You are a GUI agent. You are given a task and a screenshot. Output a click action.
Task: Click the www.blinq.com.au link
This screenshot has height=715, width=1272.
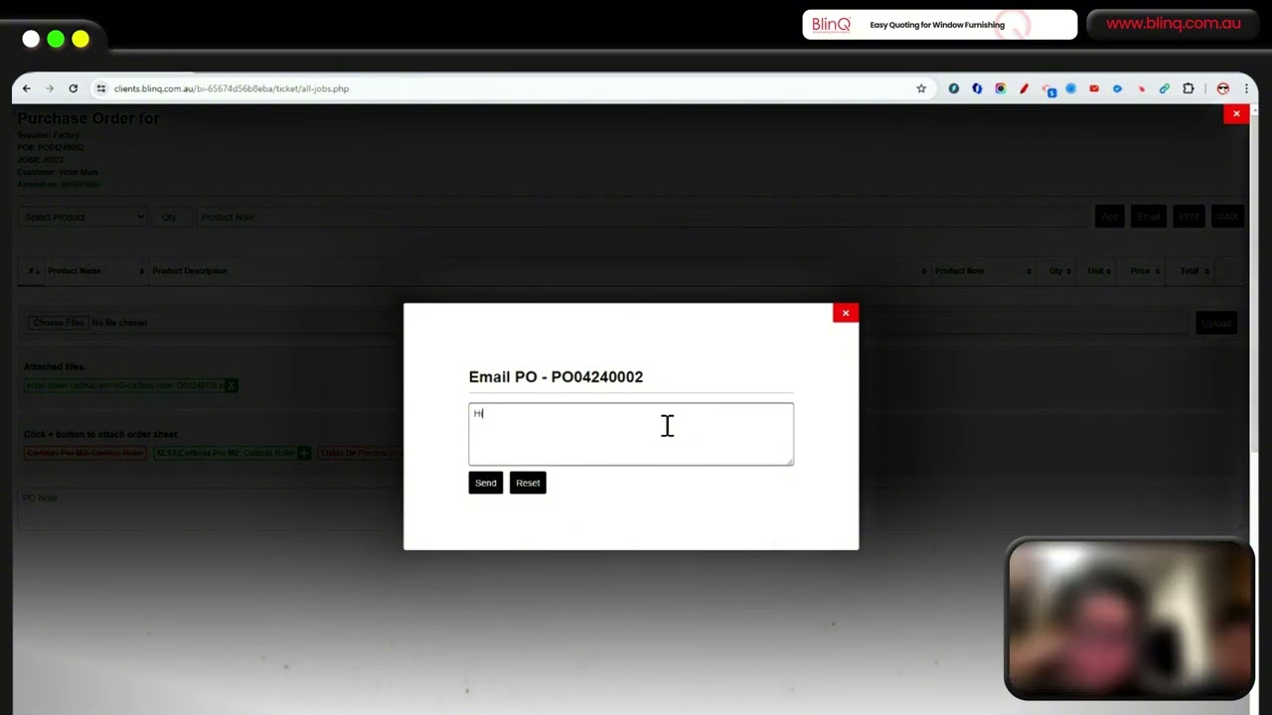(x=1173, y=24)
